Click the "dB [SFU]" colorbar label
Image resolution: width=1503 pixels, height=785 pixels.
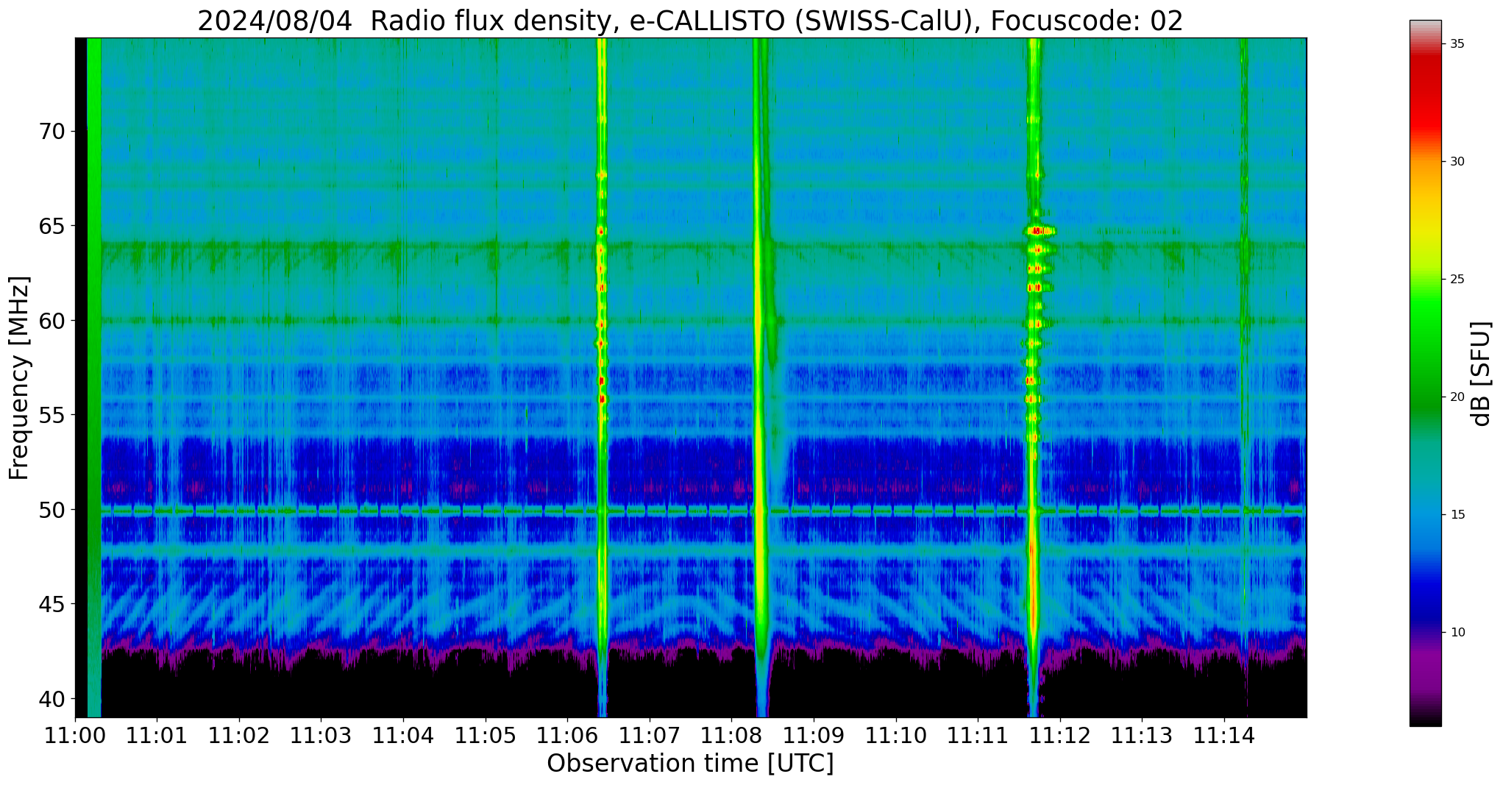point(1481,374)
